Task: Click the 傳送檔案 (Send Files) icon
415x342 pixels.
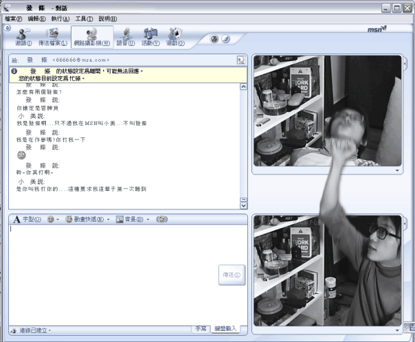Action: tap(53, 36)
